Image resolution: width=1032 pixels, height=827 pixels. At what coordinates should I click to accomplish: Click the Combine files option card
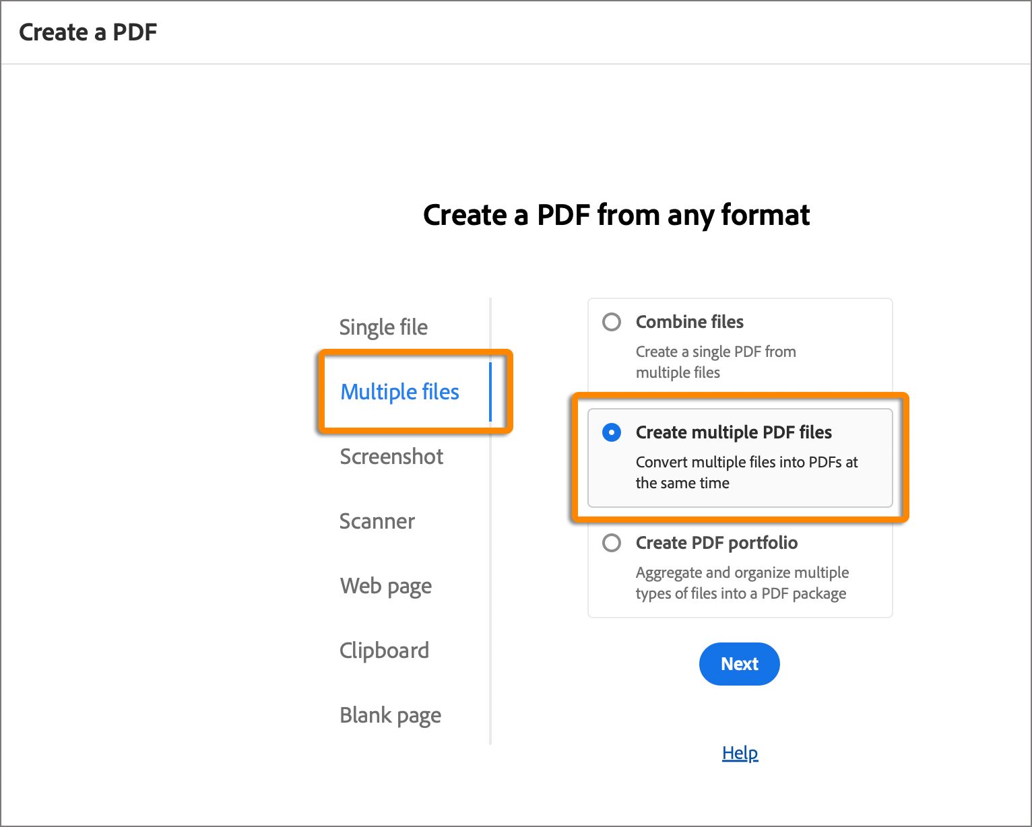[739, 345]
